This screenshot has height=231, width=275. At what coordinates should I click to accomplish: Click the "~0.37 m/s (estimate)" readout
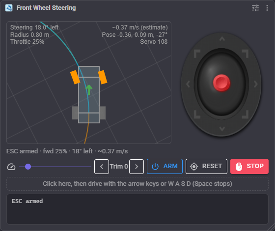coord(140,28)
